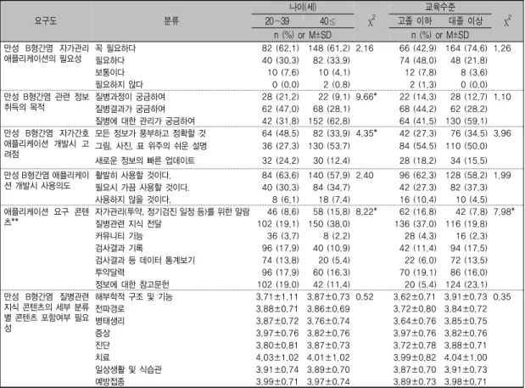Click the value 164 (74.6)
525x388 pixels.
click(x=466, y=48)
